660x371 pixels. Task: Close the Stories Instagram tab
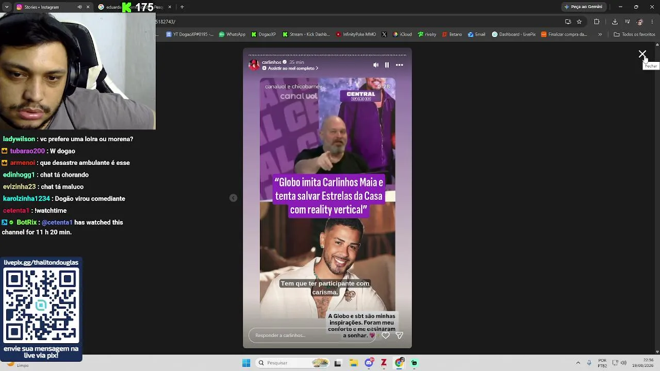[88, 7]
